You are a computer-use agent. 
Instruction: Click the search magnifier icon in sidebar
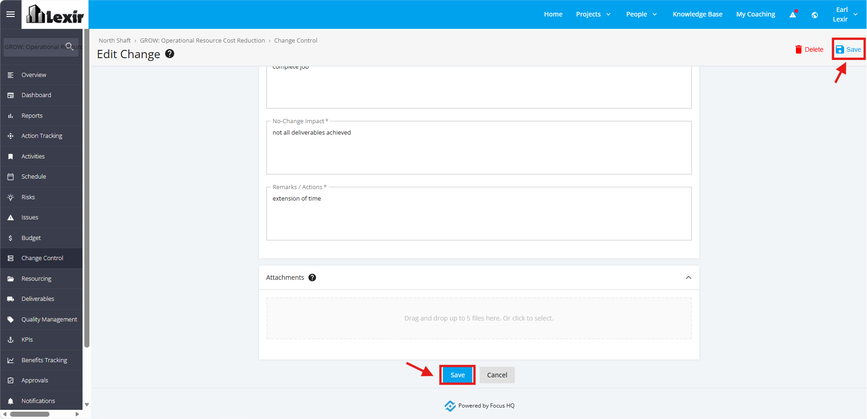(69, 46)
